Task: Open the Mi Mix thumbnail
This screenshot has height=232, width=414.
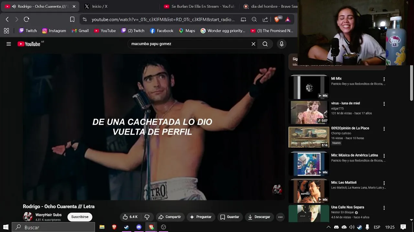Action: tap(309, 87)
